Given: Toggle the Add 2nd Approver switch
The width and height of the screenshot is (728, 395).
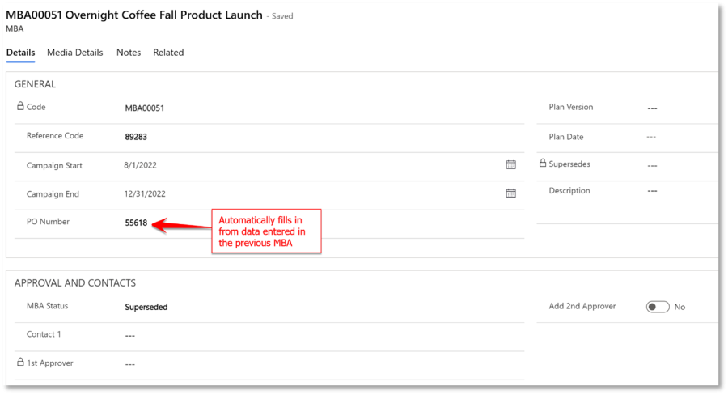Looking at the screenshot, I should pyautogui.click(x=658, y=307).
